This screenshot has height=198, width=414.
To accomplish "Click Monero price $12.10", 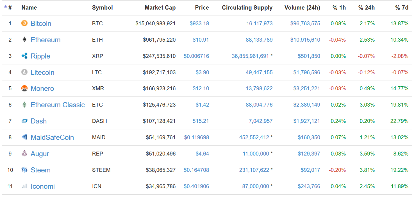I will tap(201, 88).
